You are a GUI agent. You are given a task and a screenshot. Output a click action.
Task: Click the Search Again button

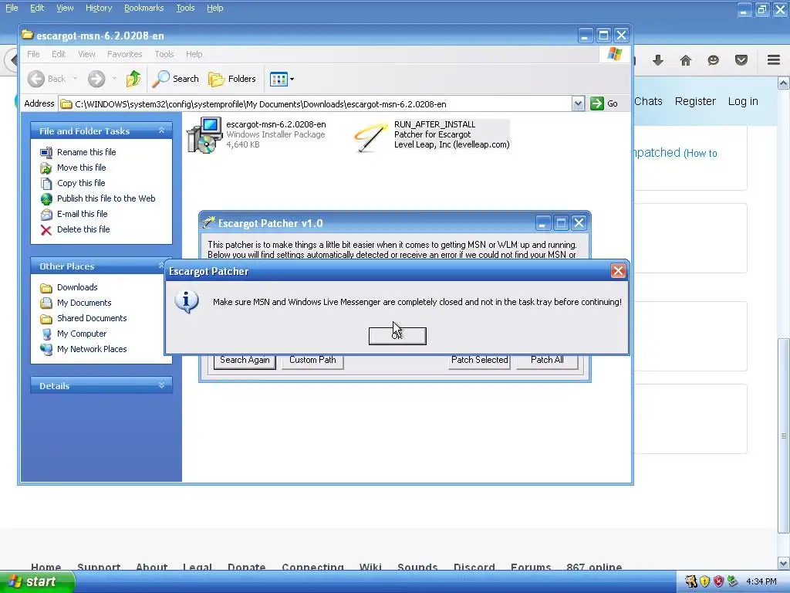tap(245, 360)
